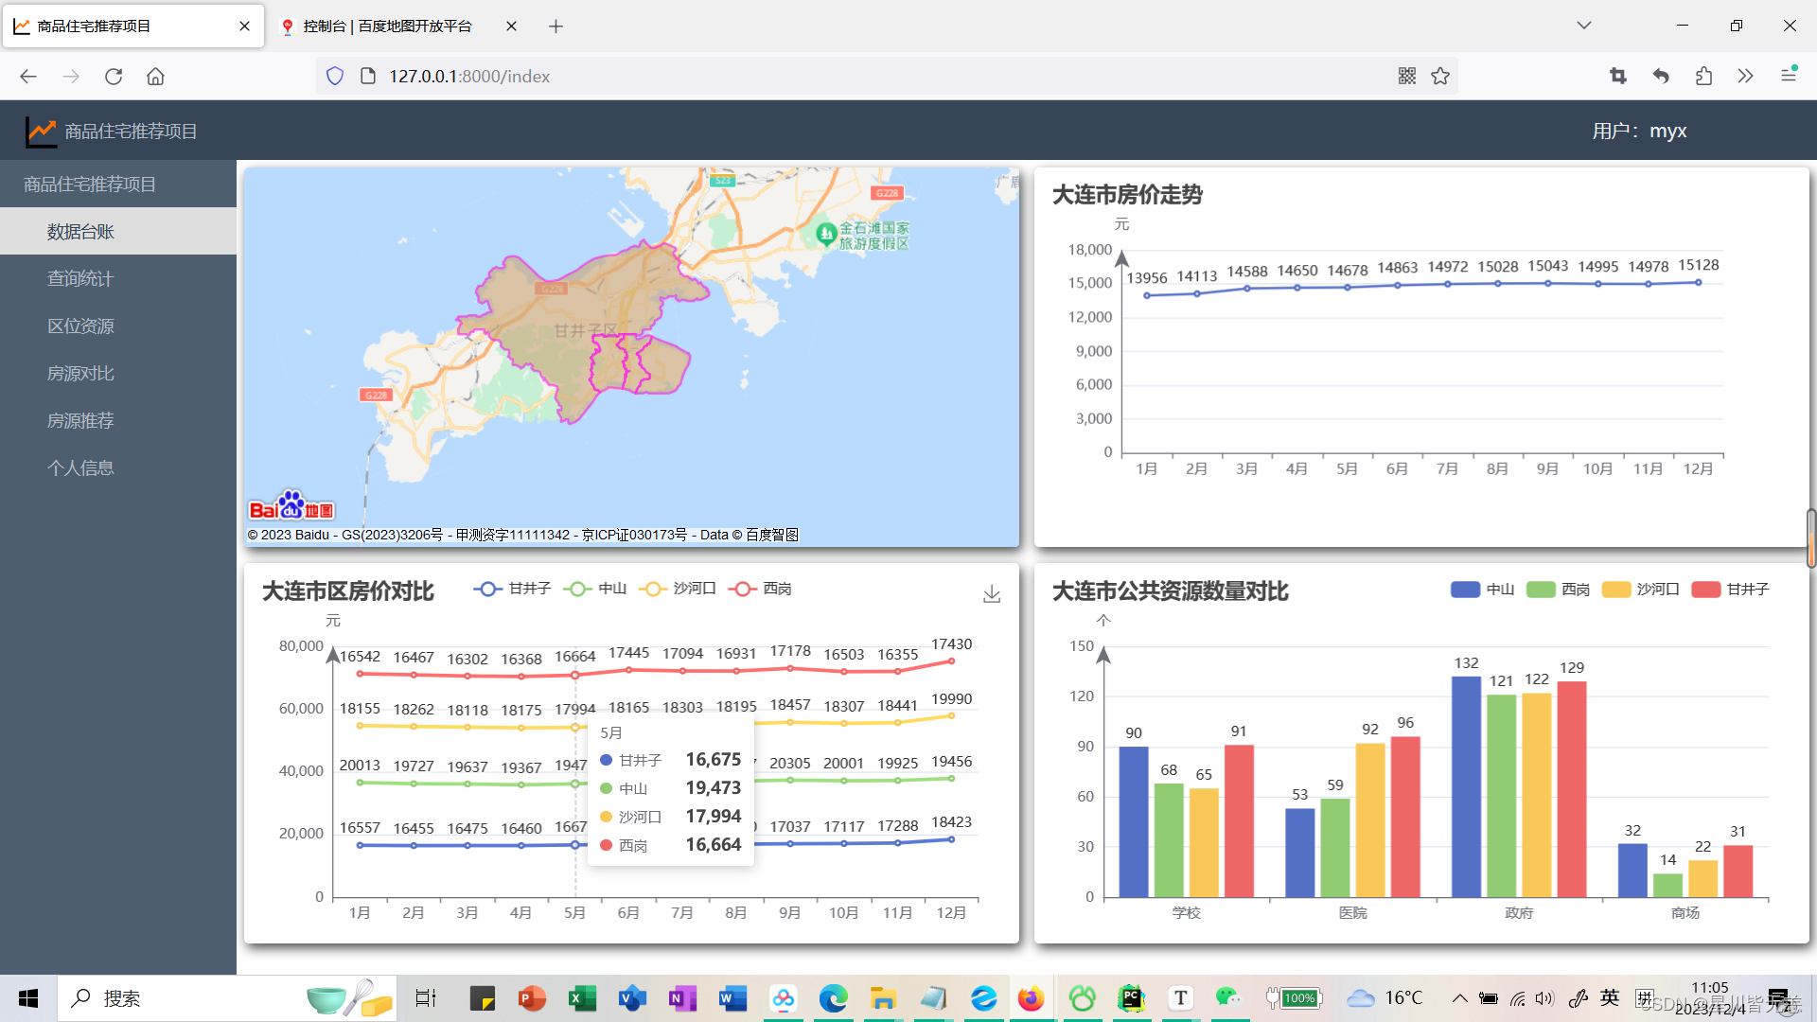Open the 个人信息 sidebar item
Screen dimensions: 1817x1022
(x=118, y=467)
